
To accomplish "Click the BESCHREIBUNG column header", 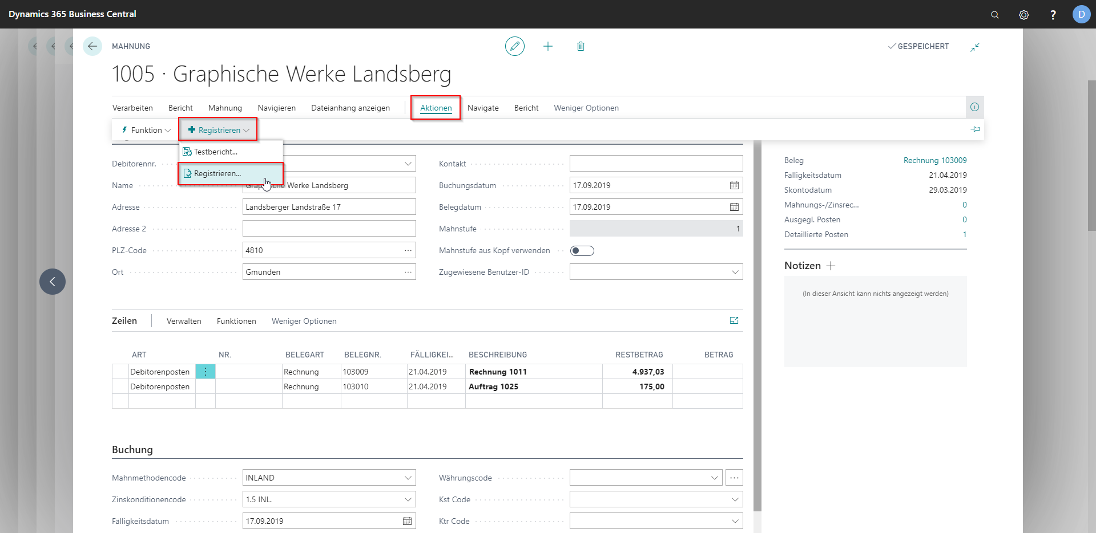I will [x=498, y=355].
